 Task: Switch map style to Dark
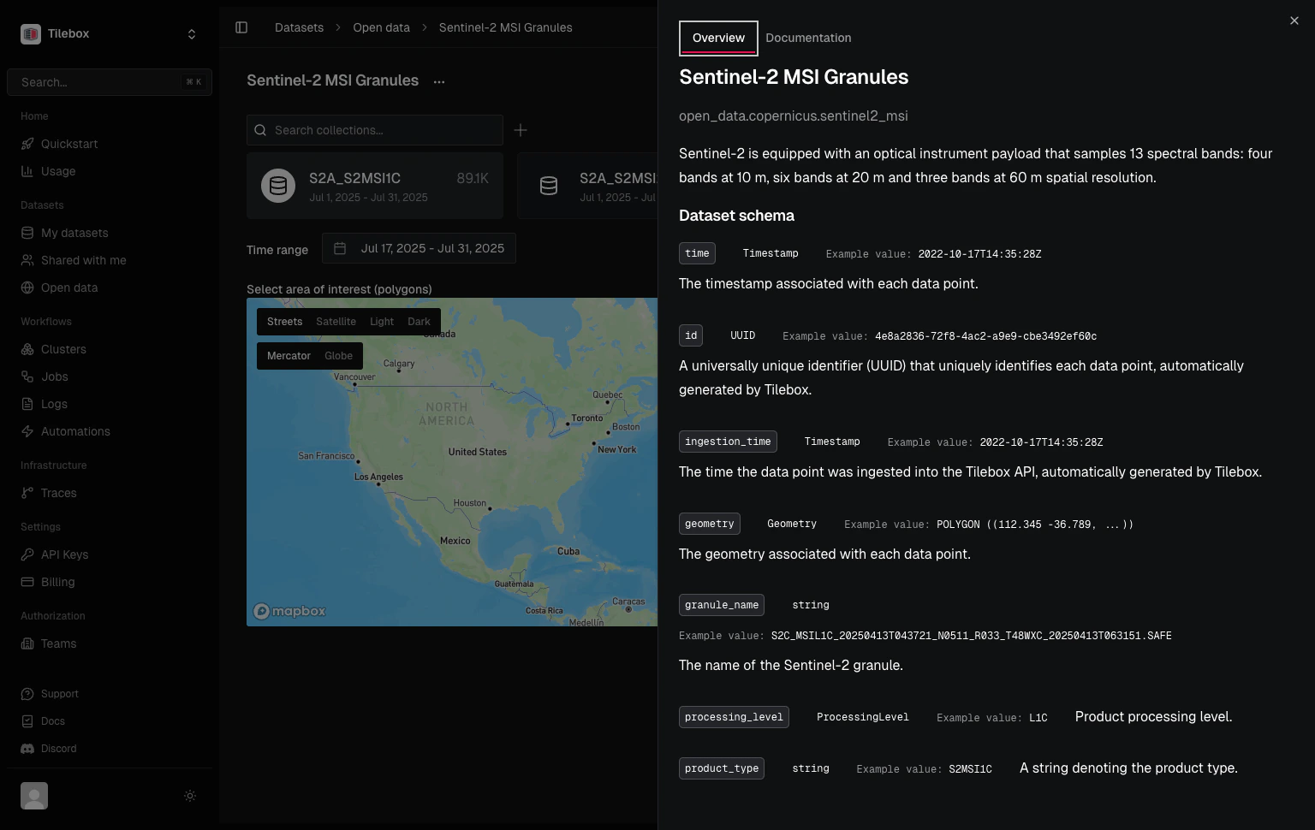[419, 322]
